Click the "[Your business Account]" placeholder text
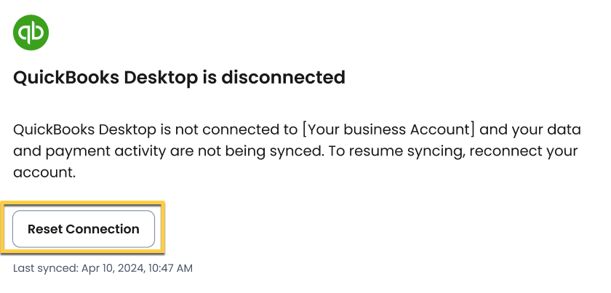The image size is (611, 293). [x=388, y=130]
